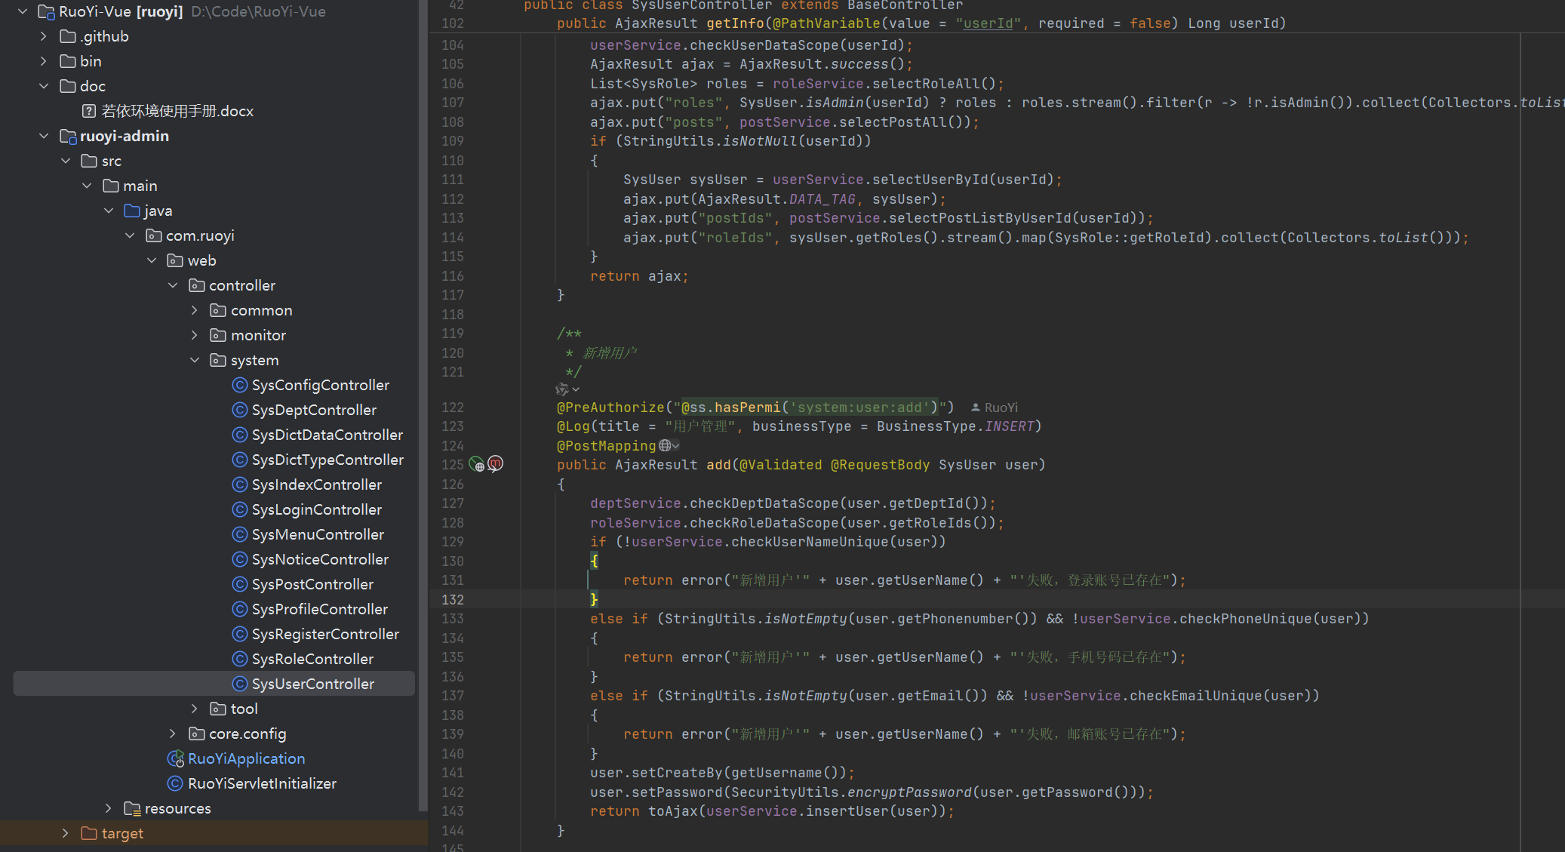
Task: Expand the bin folder chevron
Action: (44, 61)
